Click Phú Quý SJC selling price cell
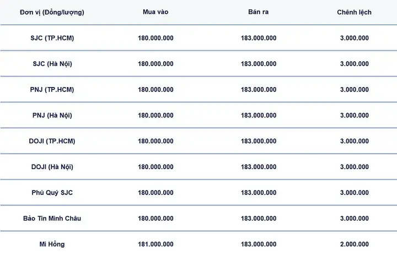This screenshot has height=255, width=397. coord(259,193)
